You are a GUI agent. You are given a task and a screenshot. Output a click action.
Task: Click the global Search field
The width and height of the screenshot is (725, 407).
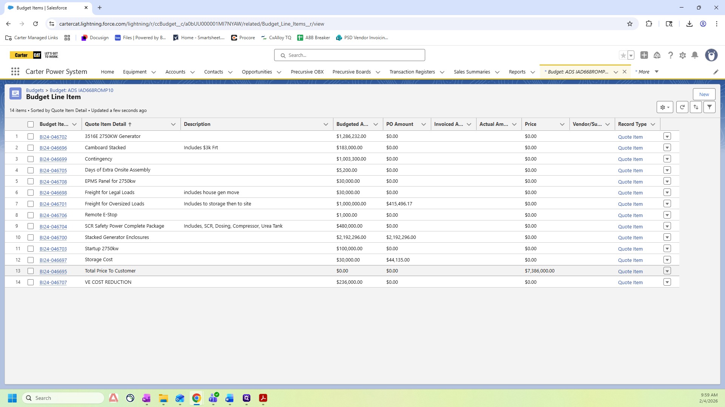tap(349, 55)
